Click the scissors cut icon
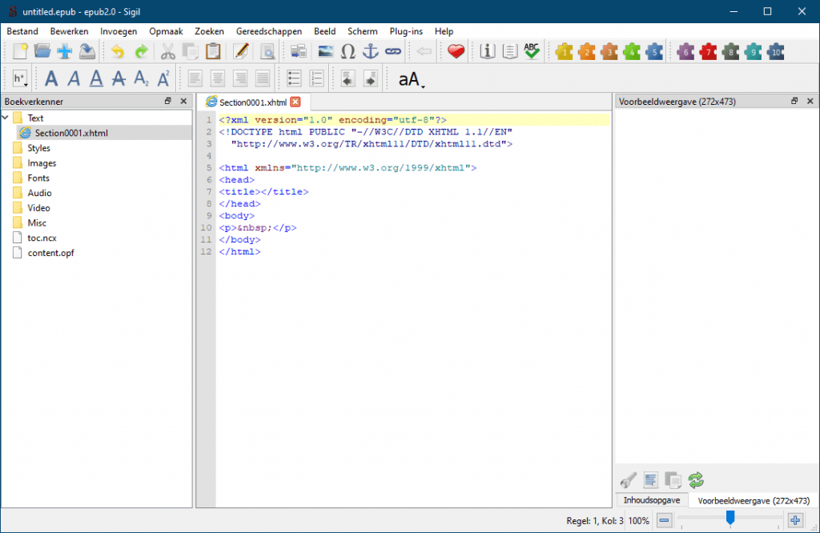The height and width of the screenshot is (533, 820). (x=167, y=52)
